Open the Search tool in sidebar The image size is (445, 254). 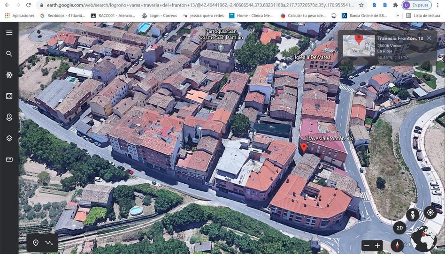pyautogui.click(x=9, y=54)
